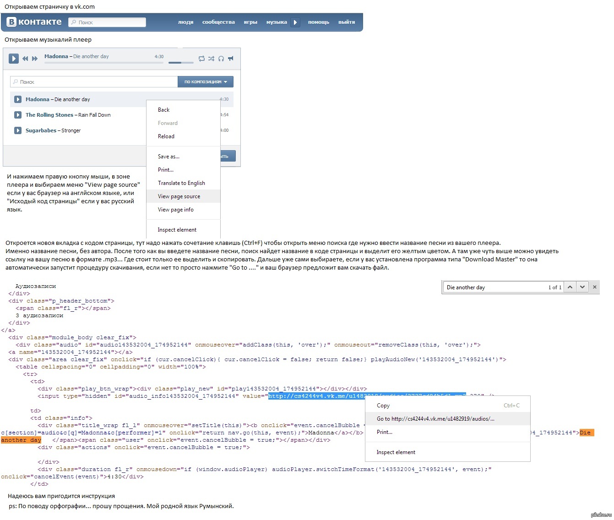Click the headphones icon in player
Image resolution: width=614 pixels, height=520 pixels.
point(221,59)
